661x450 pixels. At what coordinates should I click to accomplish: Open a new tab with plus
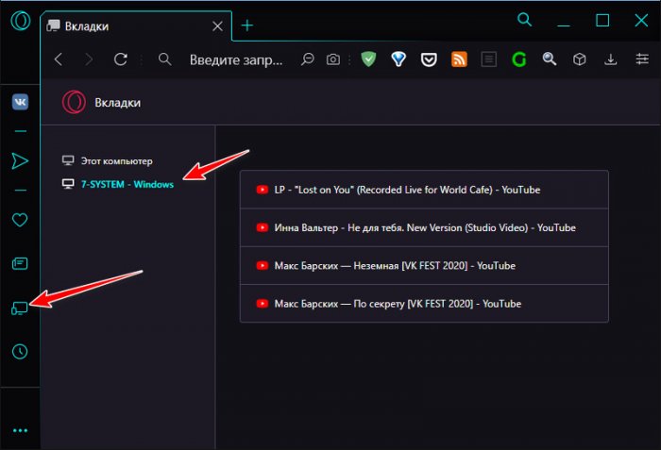(x=247, y=25)
